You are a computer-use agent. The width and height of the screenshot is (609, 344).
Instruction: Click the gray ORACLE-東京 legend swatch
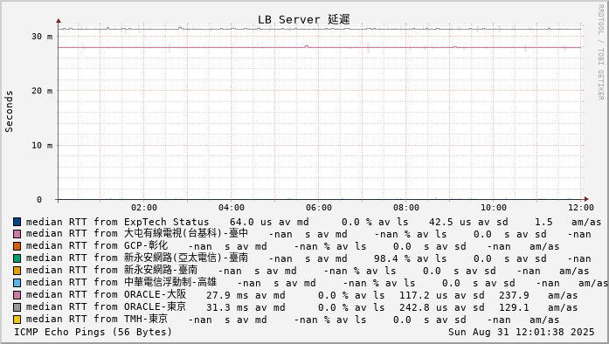[x=17, y=307]
